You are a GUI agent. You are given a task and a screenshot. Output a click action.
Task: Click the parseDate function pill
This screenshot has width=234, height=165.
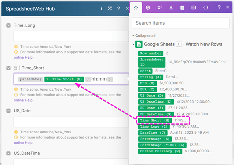[x=31, y=79]
